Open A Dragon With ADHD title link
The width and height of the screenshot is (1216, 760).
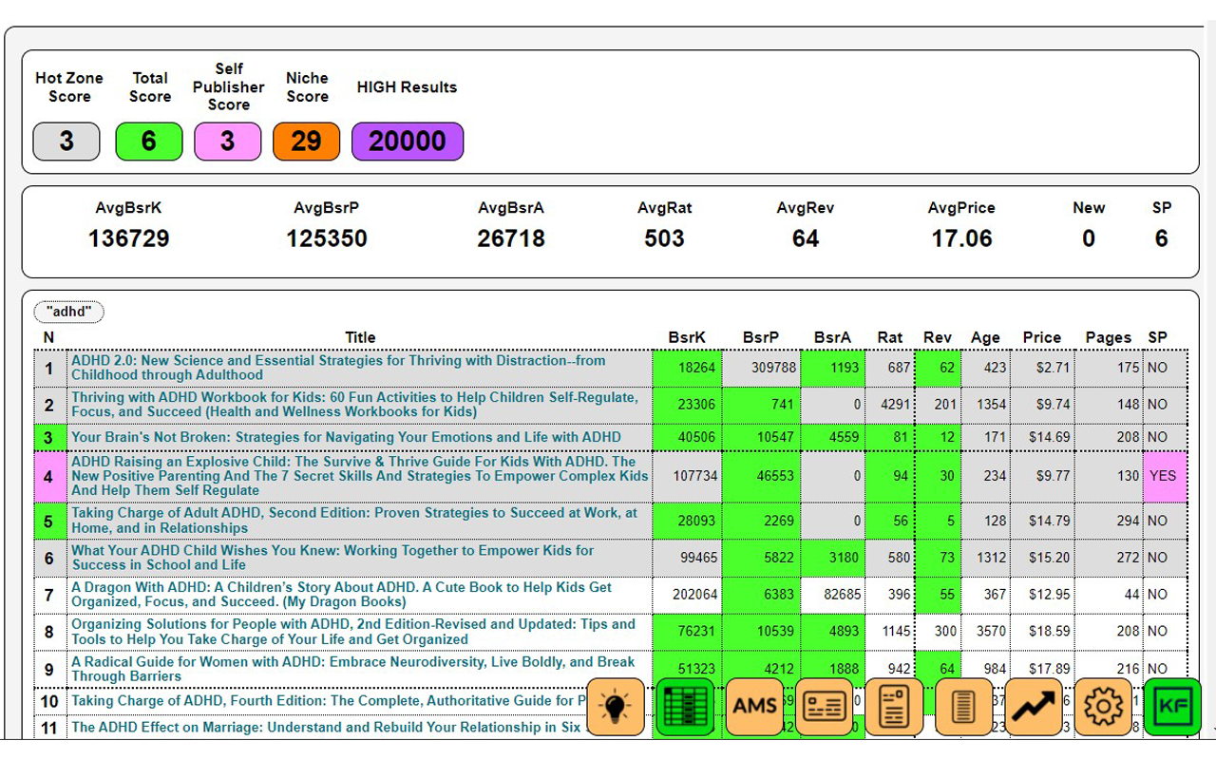(x=341, y=595)
